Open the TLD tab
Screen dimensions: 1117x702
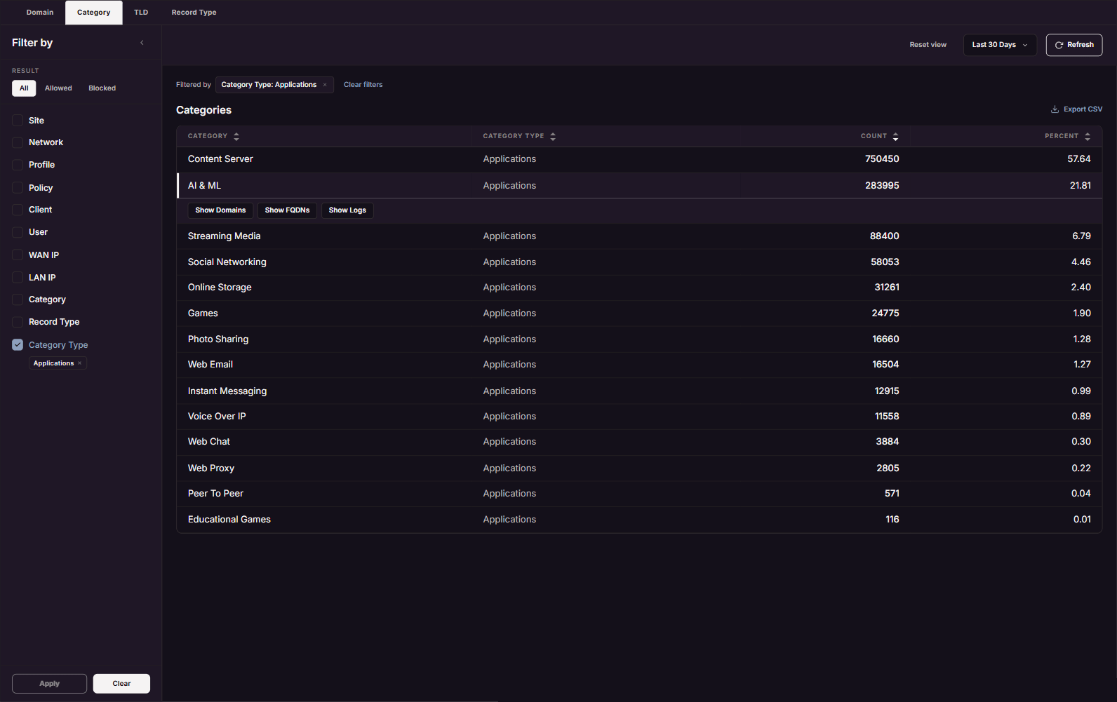coord(141,13)
